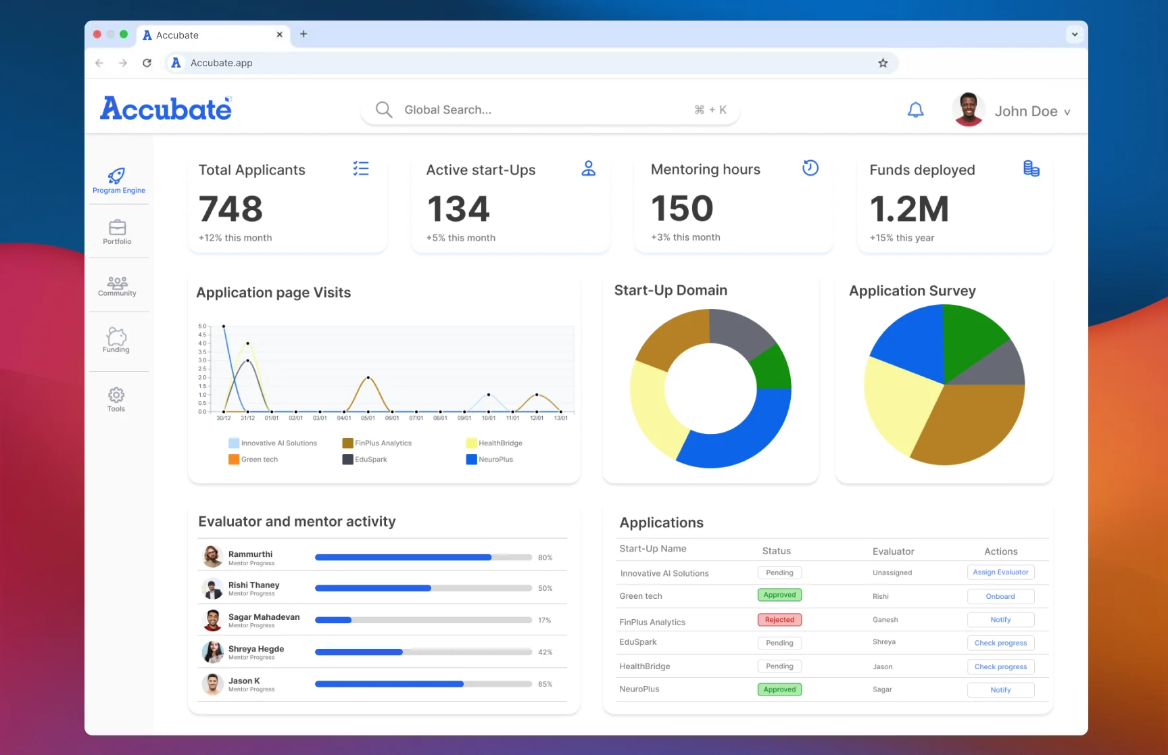Screen dimensions: 1168x755
Task: Click the Assign Evaluator button
Action: (1000, 573)
